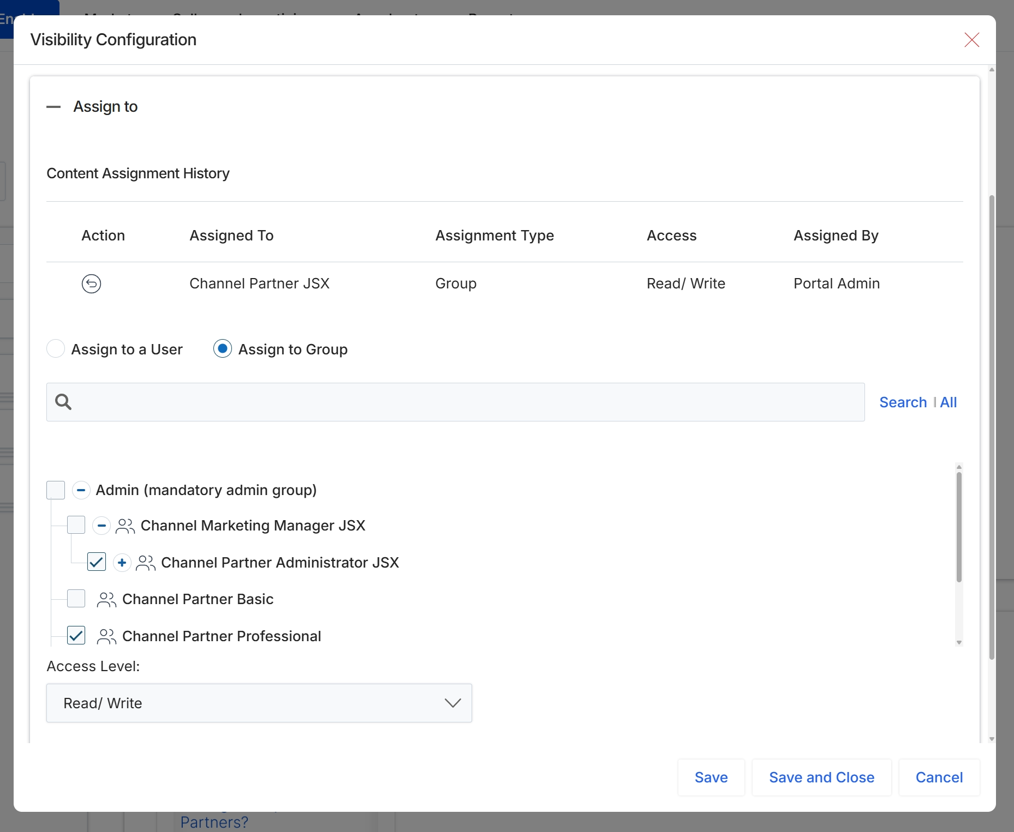Close the Visibility Configuration dialog

971,40
